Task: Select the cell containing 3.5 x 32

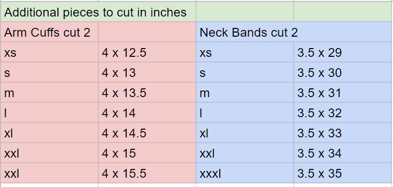Action: [x=343, y=113]
